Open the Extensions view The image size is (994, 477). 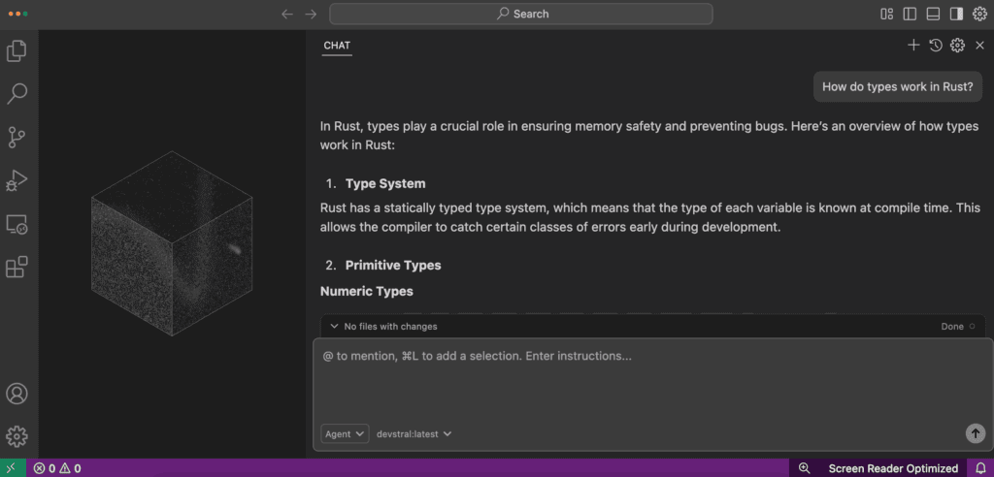[x=17, y=268]
